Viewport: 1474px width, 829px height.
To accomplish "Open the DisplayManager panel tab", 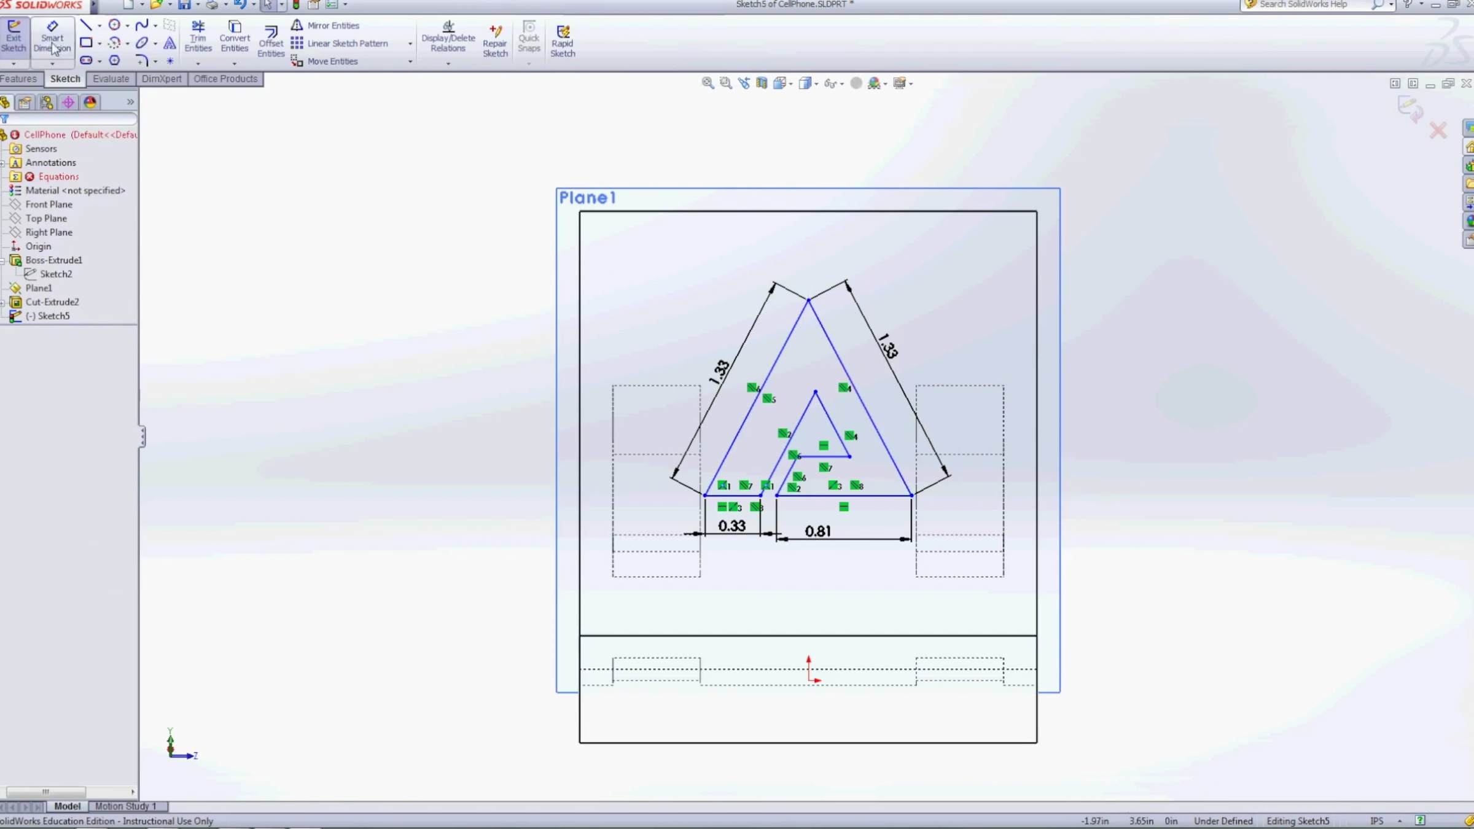I will click(x=90, y=102).
